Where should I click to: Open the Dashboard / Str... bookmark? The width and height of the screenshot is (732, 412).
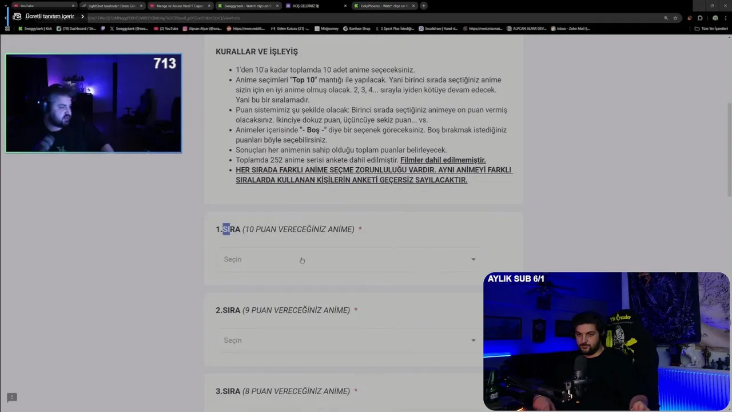[x=77, y=28]
